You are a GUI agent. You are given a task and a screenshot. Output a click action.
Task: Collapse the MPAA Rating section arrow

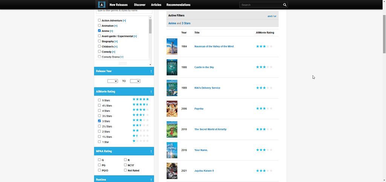coord(151,151)
